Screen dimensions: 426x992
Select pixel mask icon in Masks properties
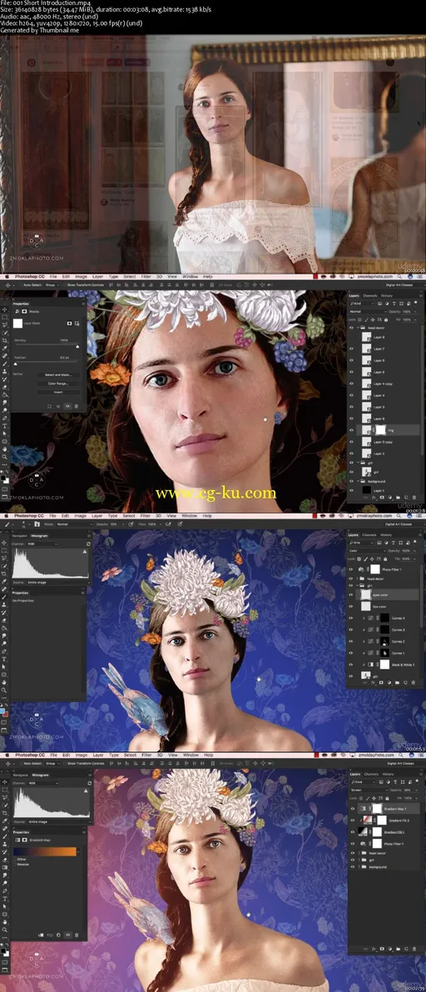[70, 323]
